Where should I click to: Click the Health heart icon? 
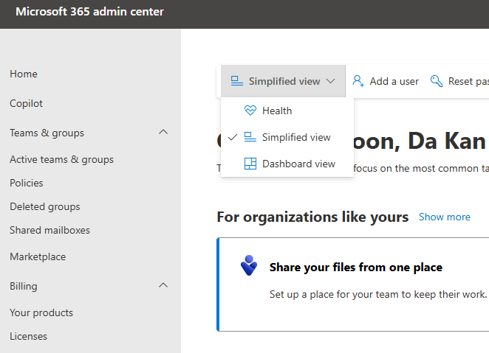click(250, 111)
